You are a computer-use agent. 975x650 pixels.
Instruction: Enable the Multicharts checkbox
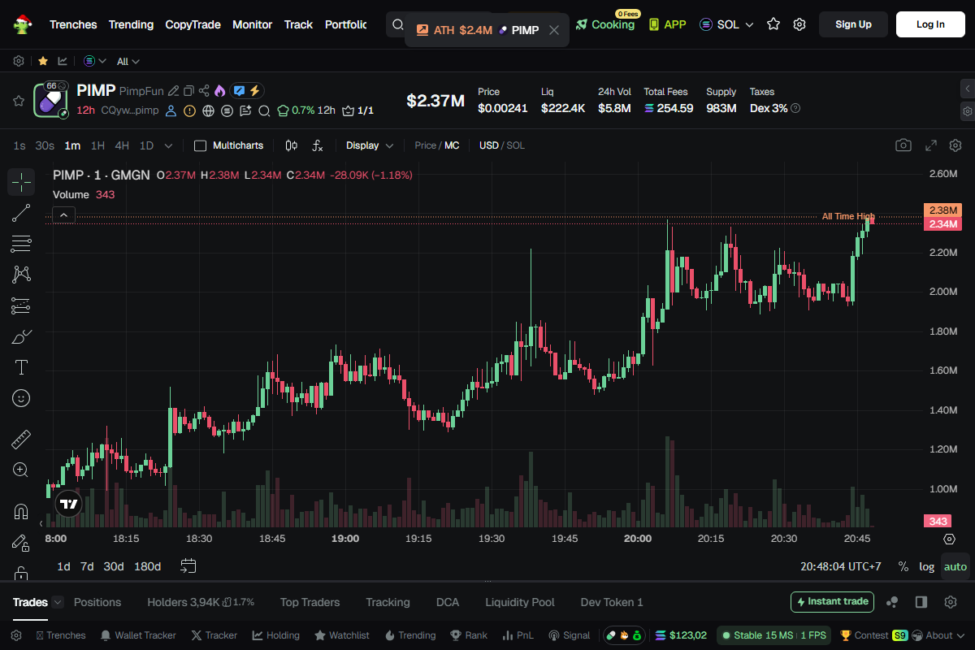pos(200,145)
